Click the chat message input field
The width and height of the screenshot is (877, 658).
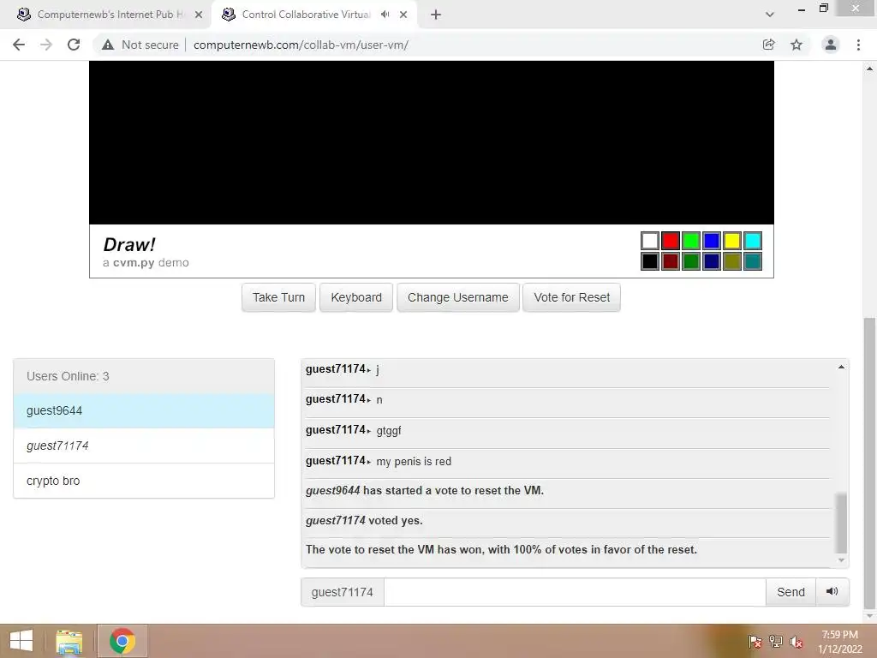[575, 592]
